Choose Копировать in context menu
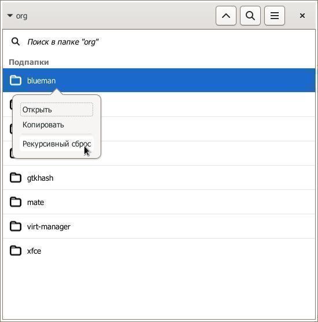Screen dimensions: 318x322 point(57,125)
